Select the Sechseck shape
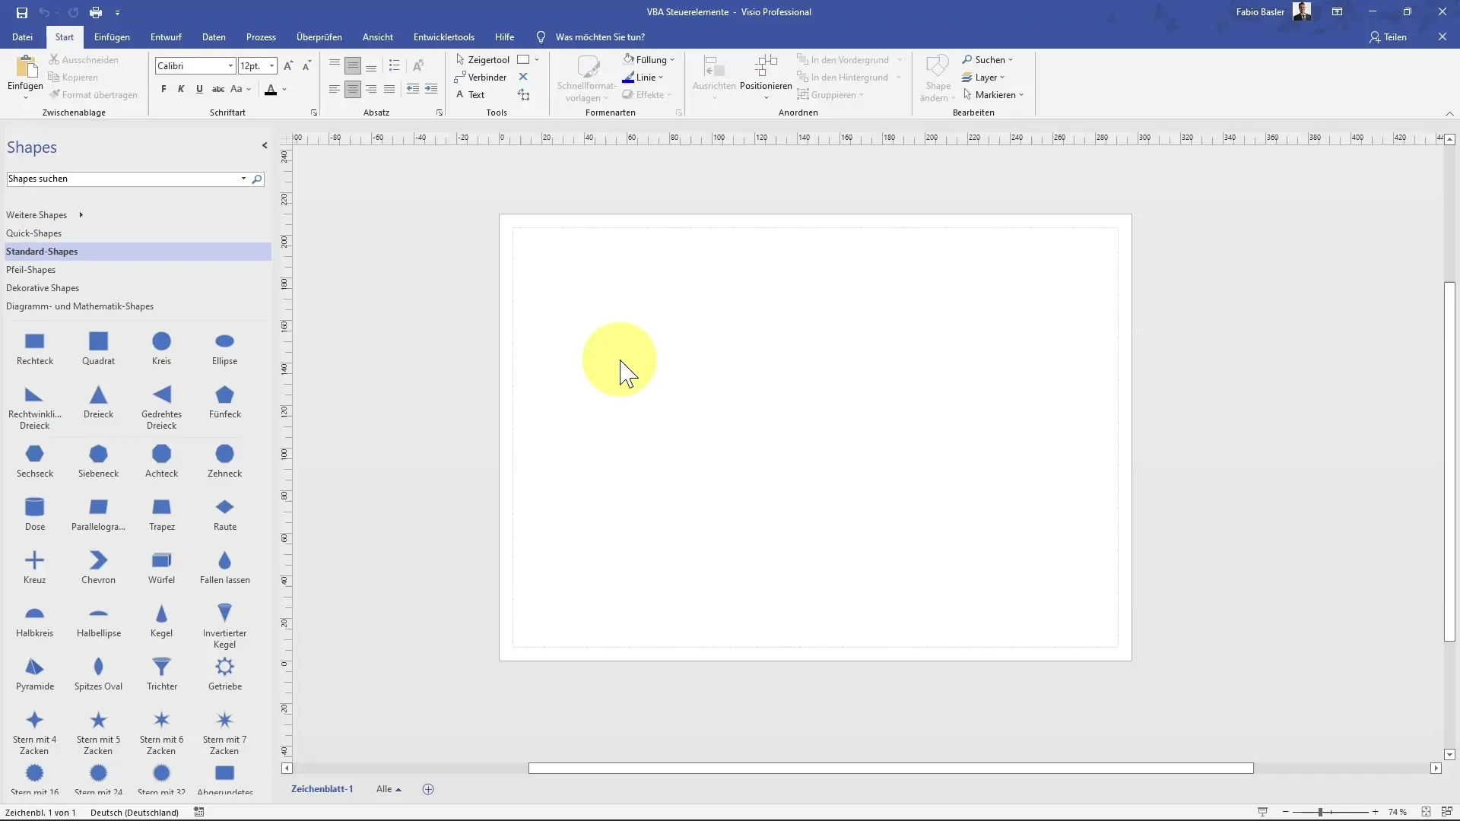Viewport: 1460px width, 821px height. (x=35, y=461)
